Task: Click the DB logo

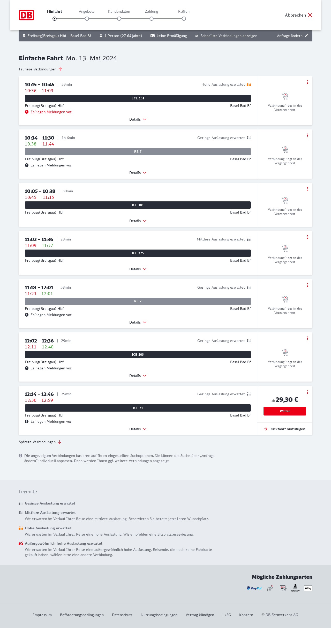Action: (26, 15)
